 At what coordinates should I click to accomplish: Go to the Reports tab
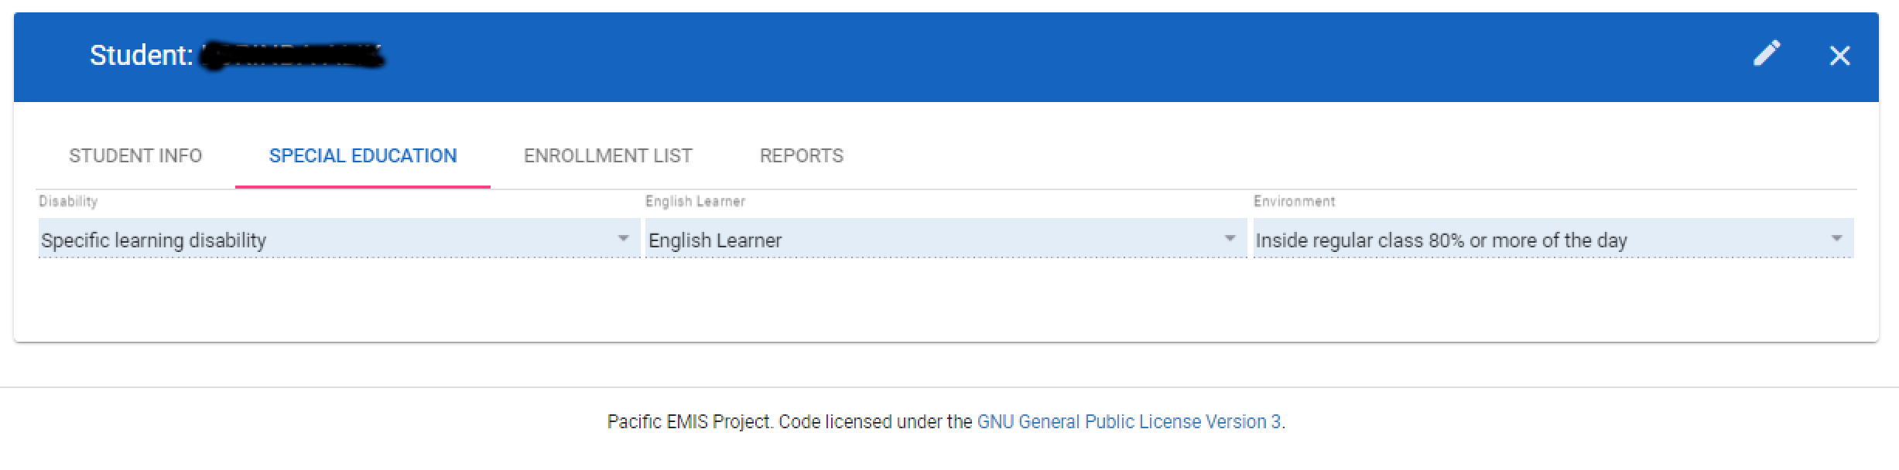click(x=801, y=156)
